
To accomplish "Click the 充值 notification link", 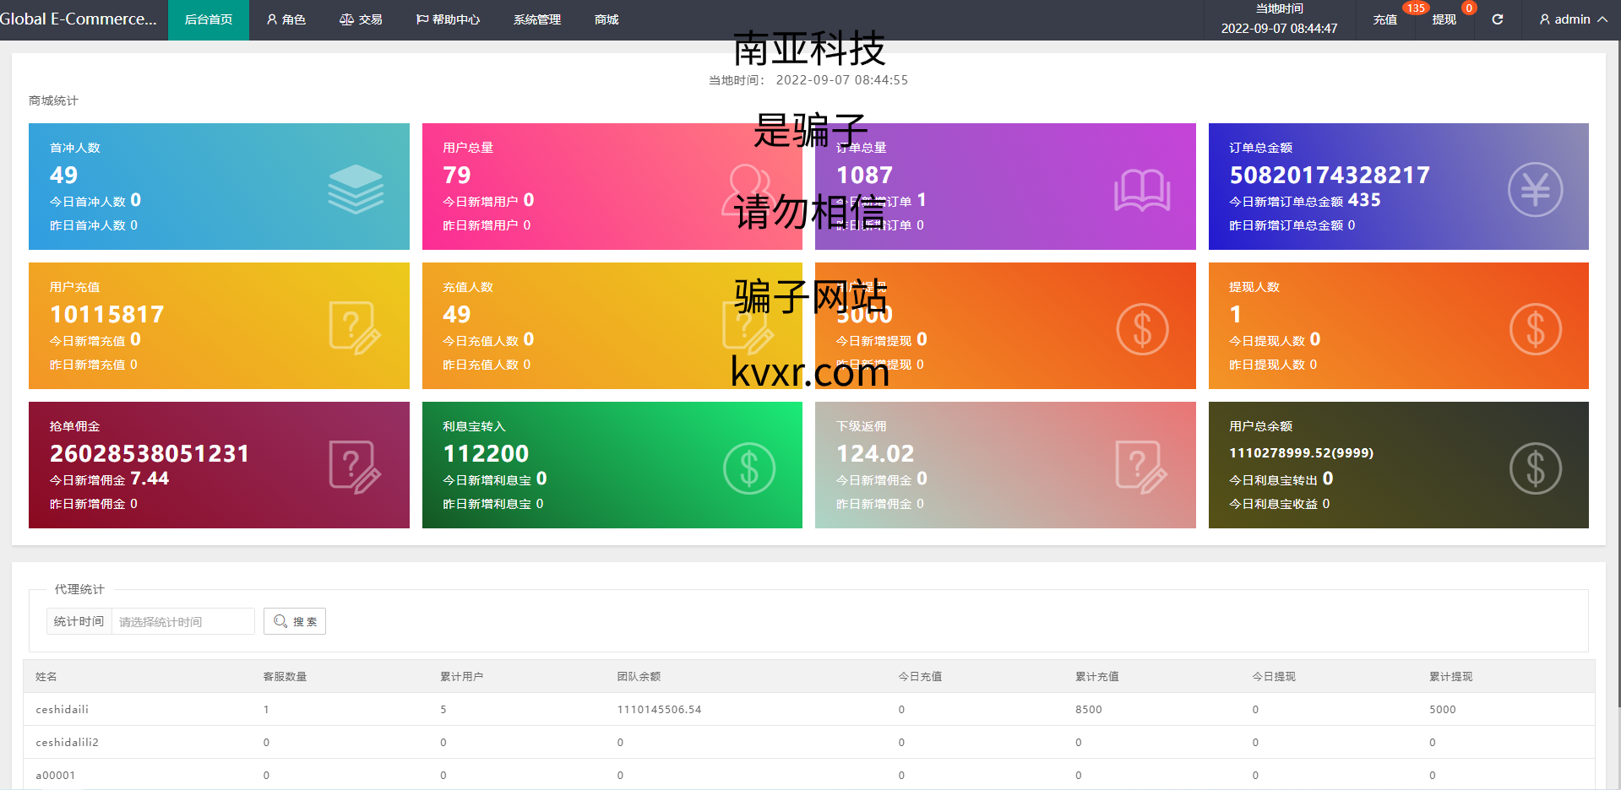I will tap(1385, 19).
